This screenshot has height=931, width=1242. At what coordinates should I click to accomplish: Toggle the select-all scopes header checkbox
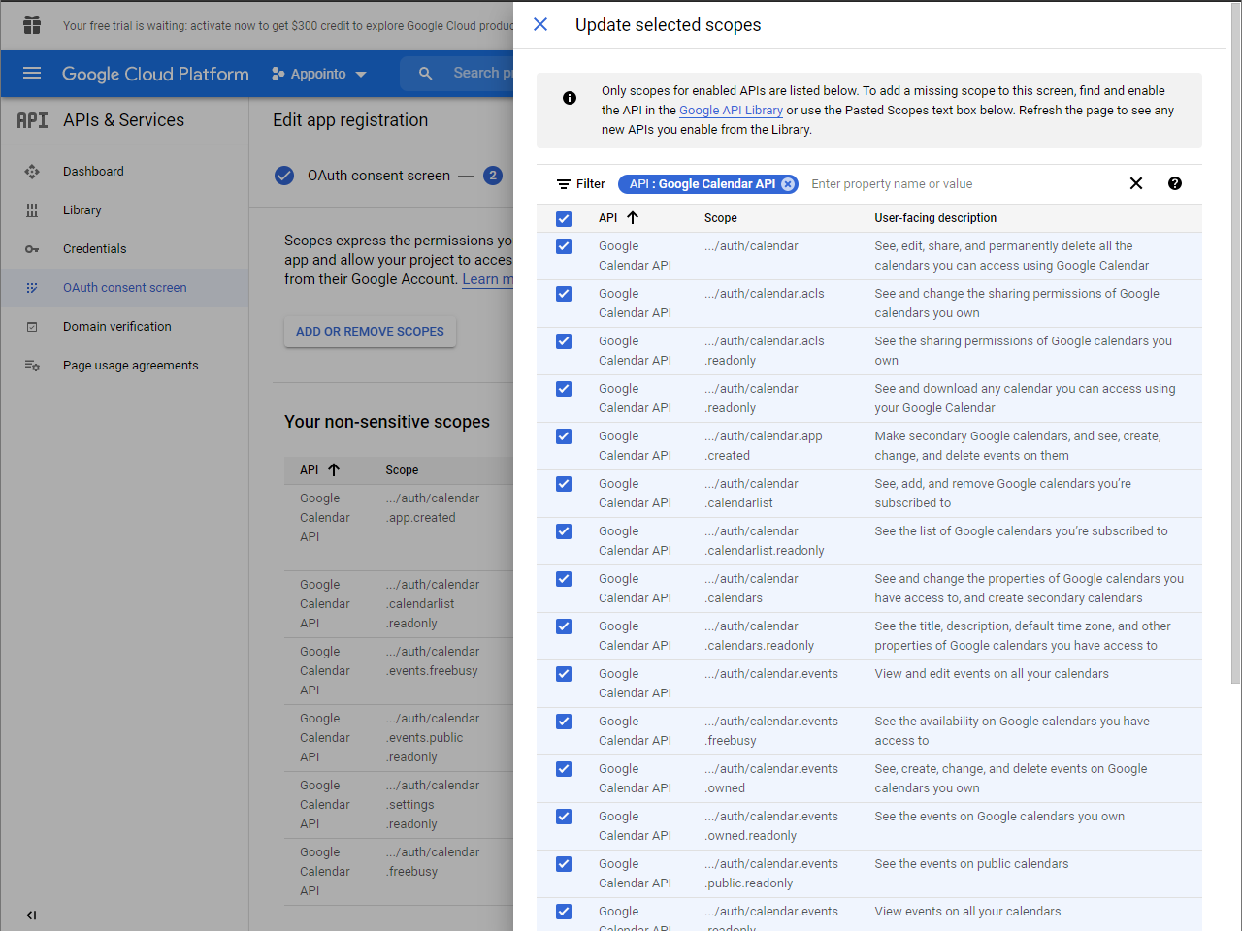pos(564,219)
